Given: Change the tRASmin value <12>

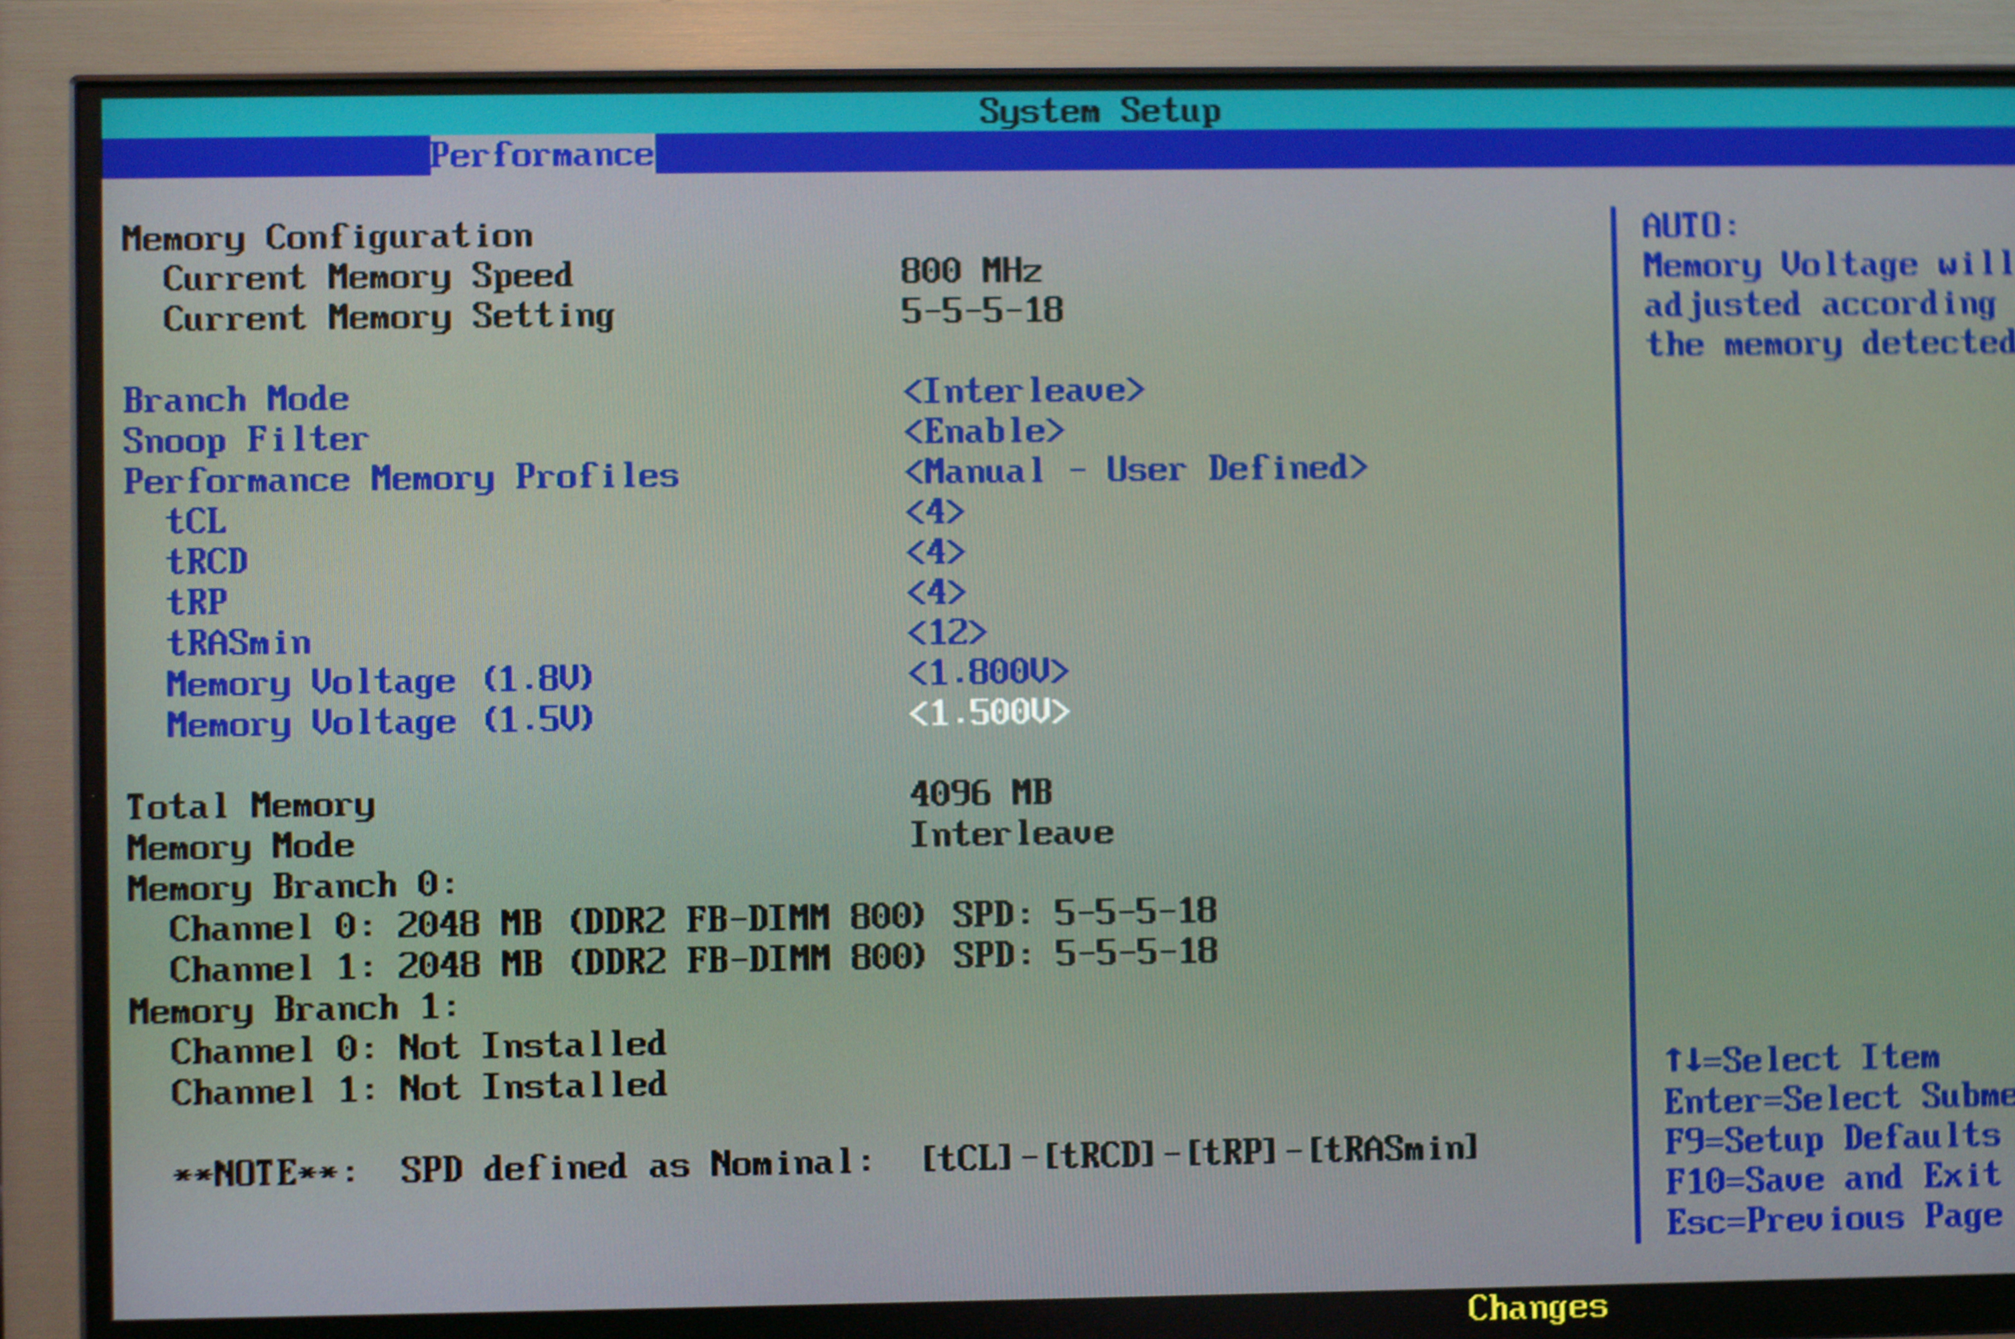Looking at the screenshot, I should point(947,632).
